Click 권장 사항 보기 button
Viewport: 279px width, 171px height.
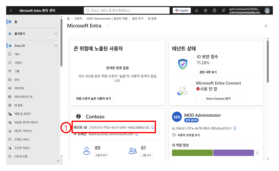coord(208,72)
